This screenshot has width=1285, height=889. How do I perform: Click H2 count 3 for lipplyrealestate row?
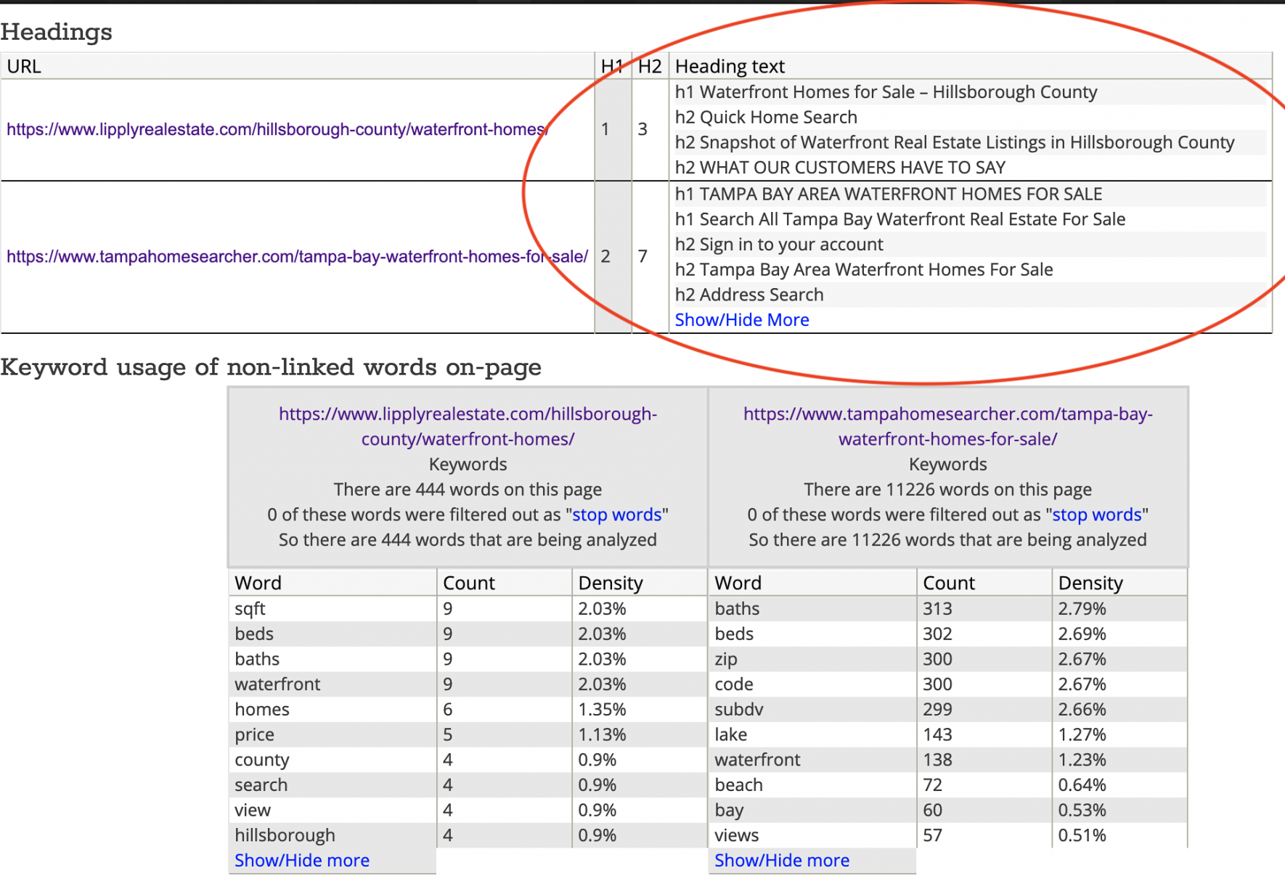click(642, 130)
